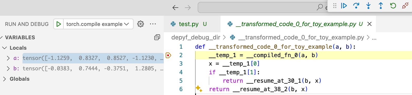
Task: Click the def line function name
Action: tap(270, 47)
